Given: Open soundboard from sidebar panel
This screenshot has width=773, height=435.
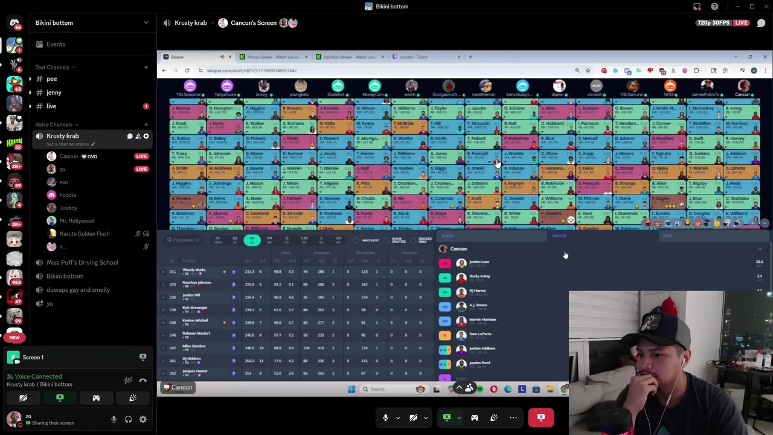Looking at the screenshot, I should 133,398.
